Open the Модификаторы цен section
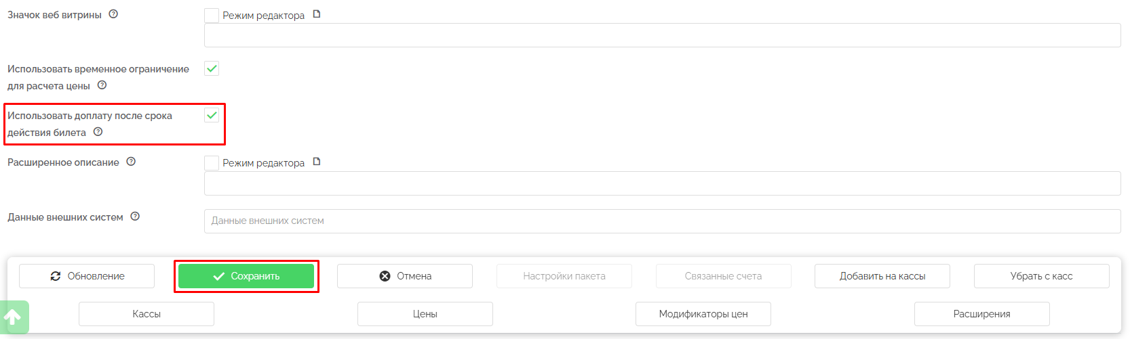 [703, 314]
